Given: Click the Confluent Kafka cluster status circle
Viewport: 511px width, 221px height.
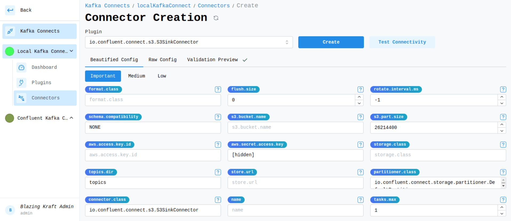Looking at the screenshot, I should [10, 118].
